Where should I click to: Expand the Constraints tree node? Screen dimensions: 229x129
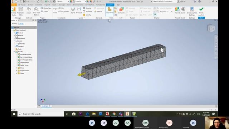(14, 38)
